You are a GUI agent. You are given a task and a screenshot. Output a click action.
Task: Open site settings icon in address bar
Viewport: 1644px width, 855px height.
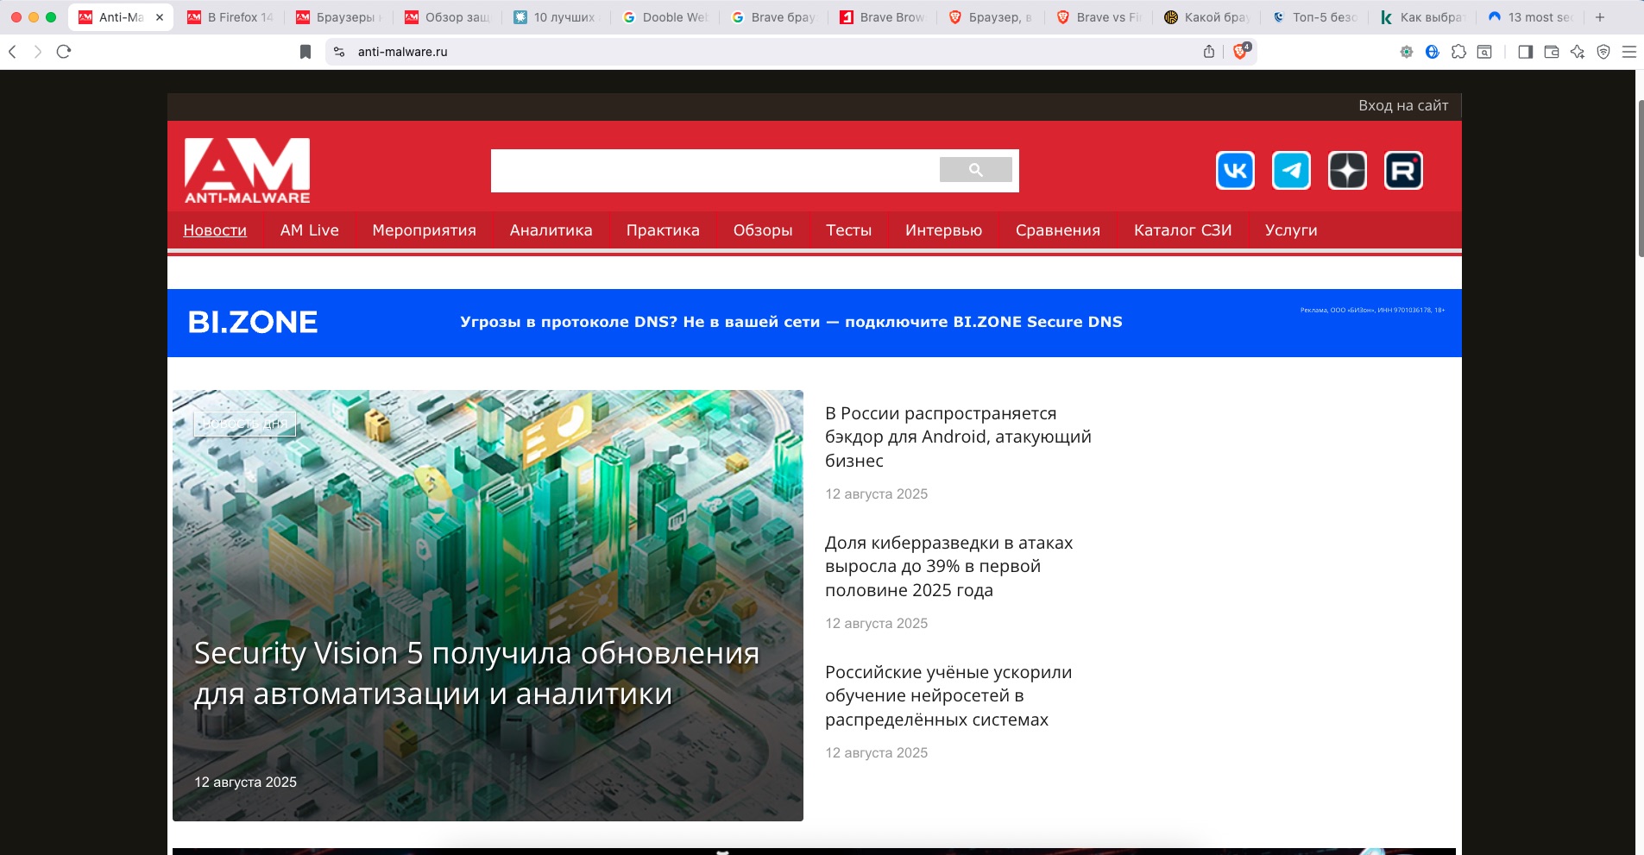coord(339,52)
